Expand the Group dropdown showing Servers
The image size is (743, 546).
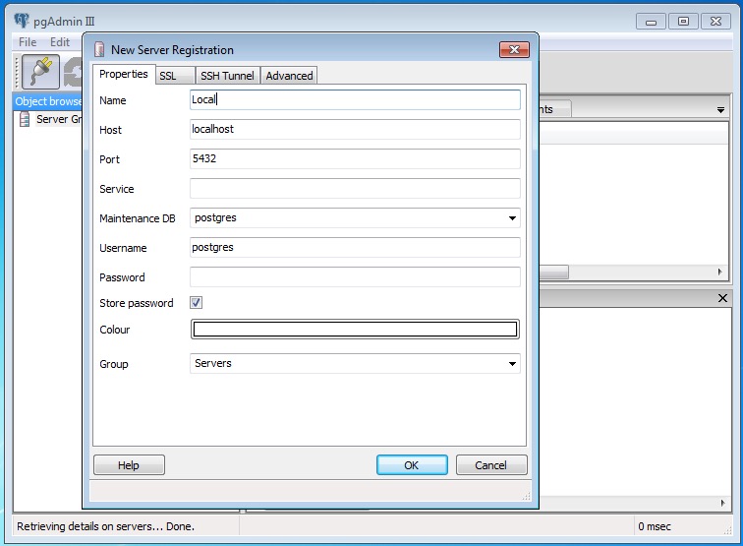[512, 364]
